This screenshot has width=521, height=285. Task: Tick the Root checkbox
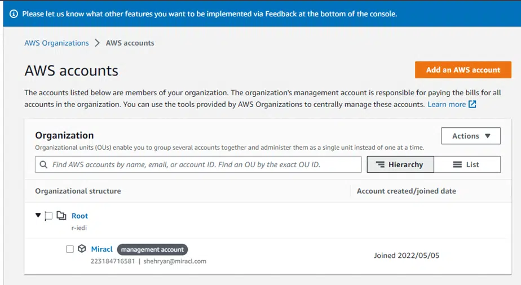(48, 216)
